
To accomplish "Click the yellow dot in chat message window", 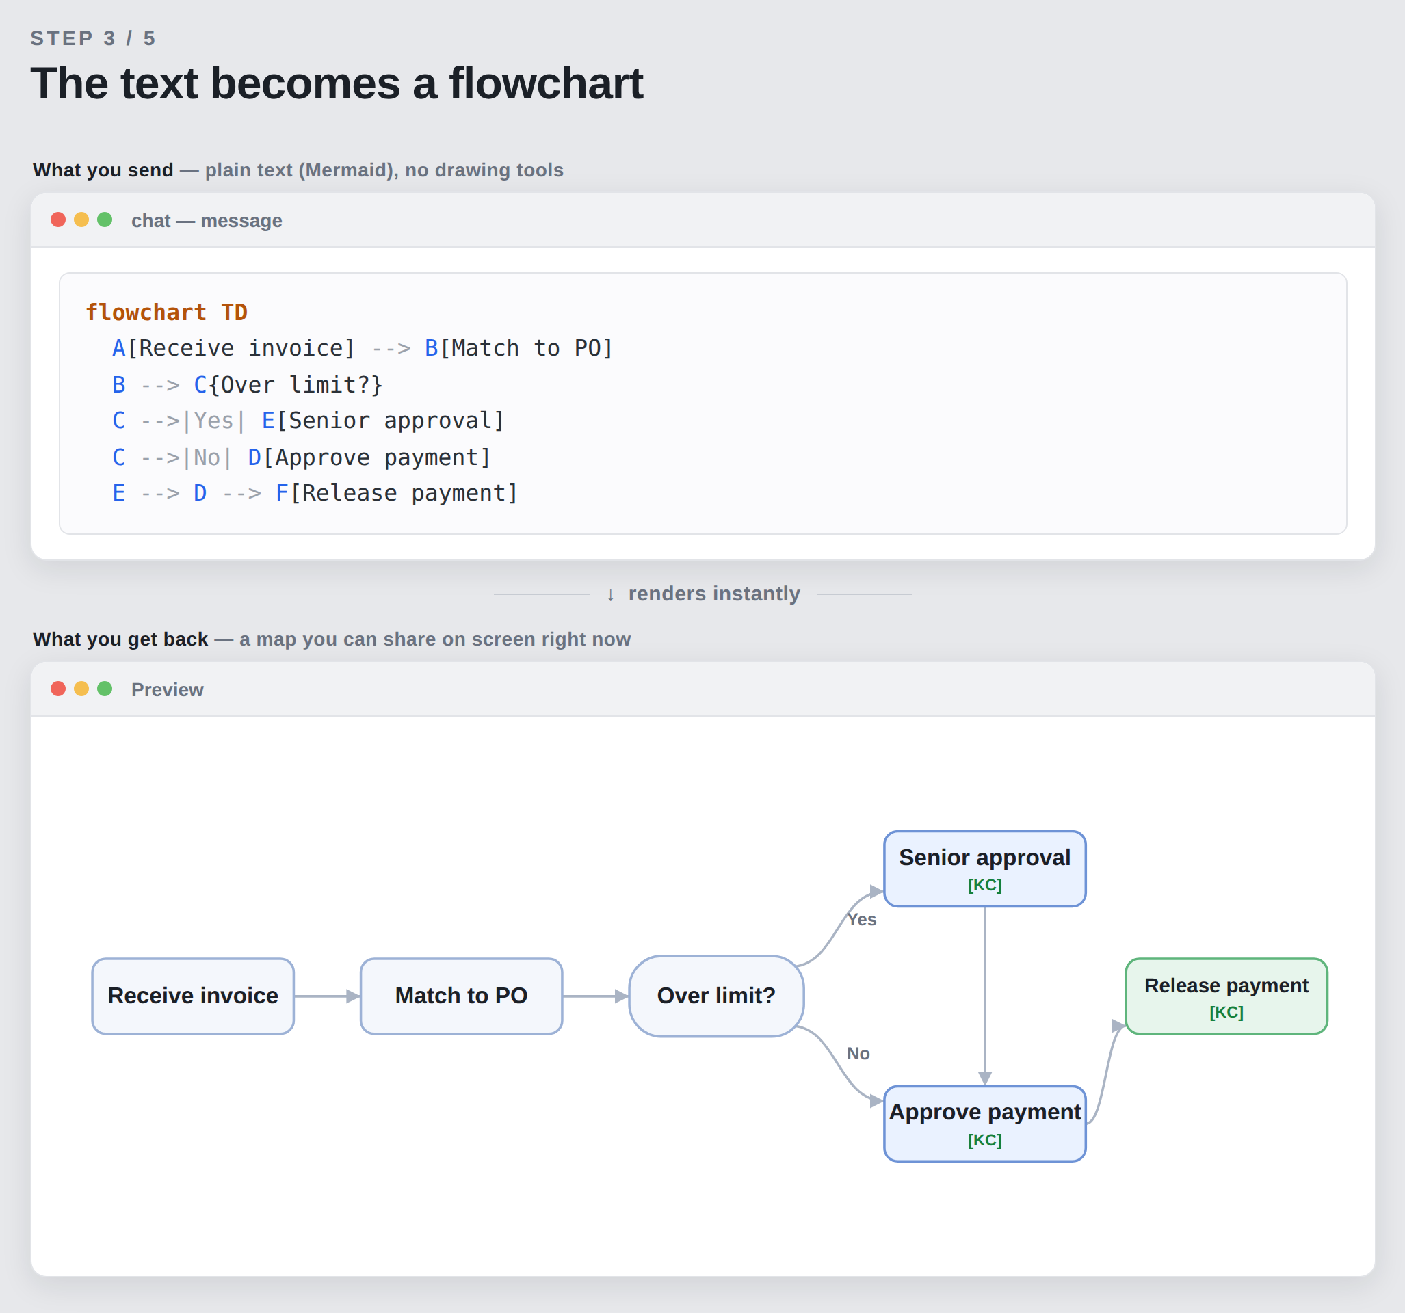I will click(x=81, y=220).
